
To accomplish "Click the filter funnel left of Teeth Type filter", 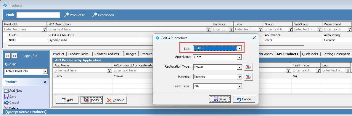I will pyautogui.click(x=289, y=70).
